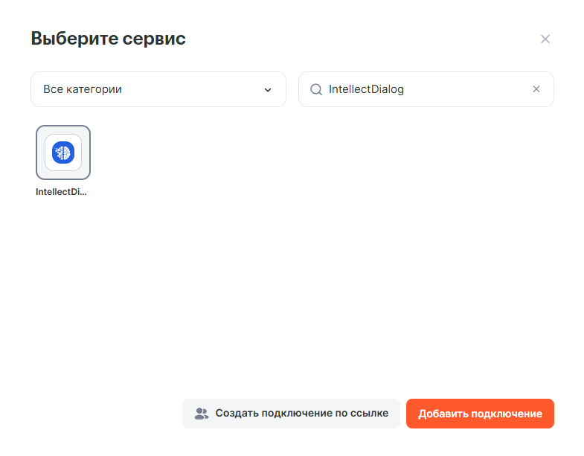Clear the search field with the X icon
This screenshot has width=584, height=456.
(536, 89)
